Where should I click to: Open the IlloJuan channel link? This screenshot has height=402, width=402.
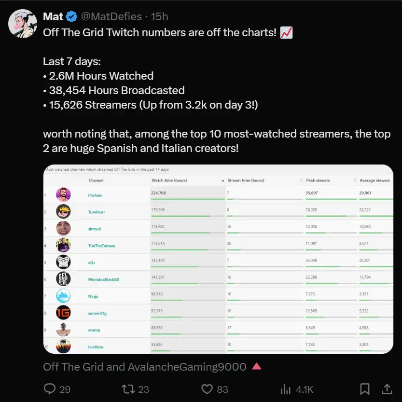pos(95,195)
